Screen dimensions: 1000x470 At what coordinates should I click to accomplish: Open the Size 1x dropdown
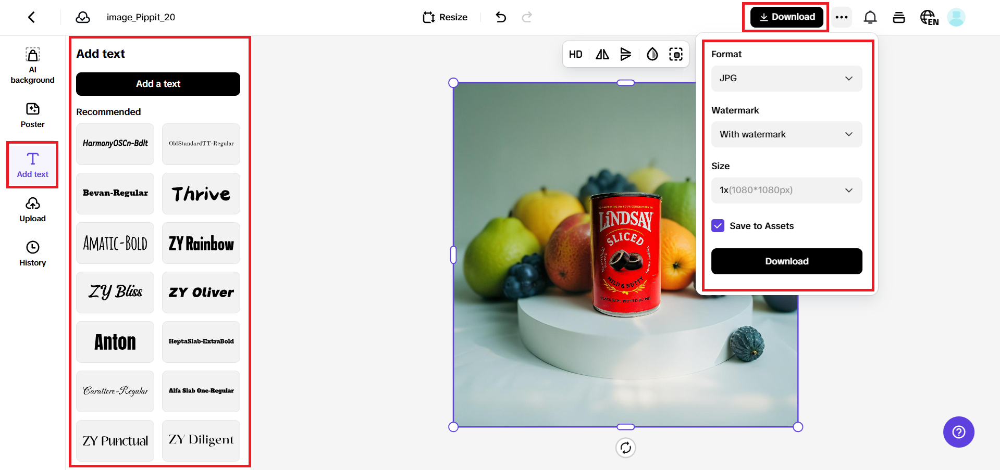[786, 190]
